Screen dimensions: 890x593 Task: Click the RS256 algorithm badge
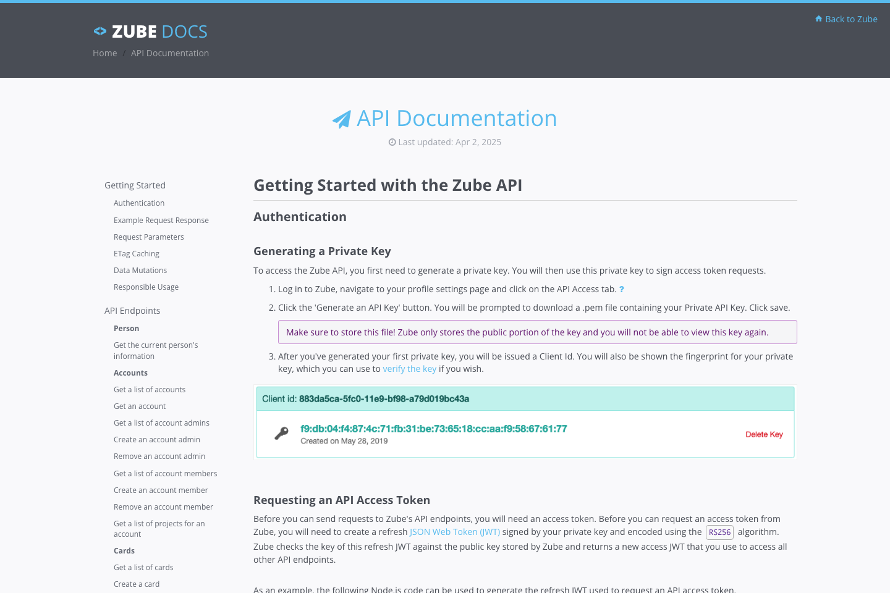pos(719,532)
